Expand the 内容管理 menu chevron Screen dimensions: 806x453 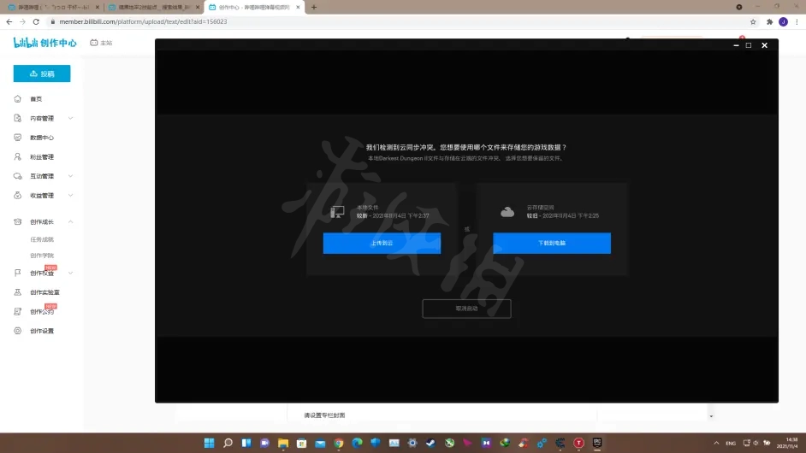[x=70, y=118]
